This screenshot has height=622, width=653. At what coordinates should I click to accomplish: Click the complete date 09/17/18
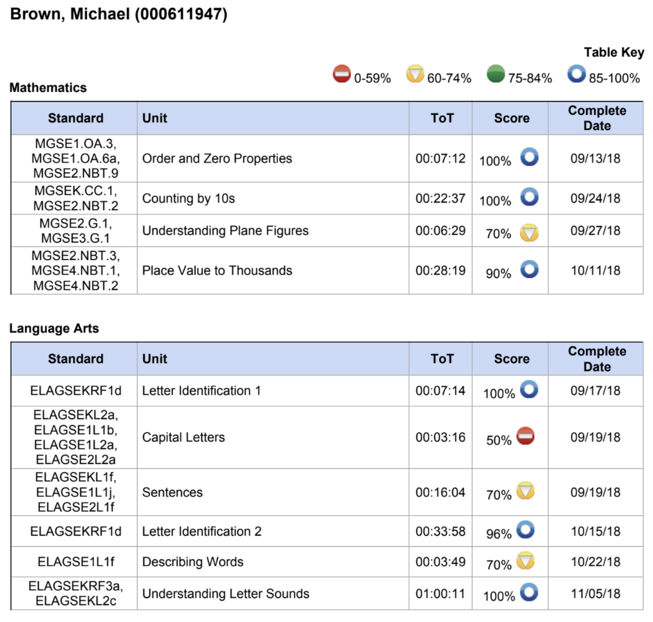pyautogui.click(x=596, y=391)
